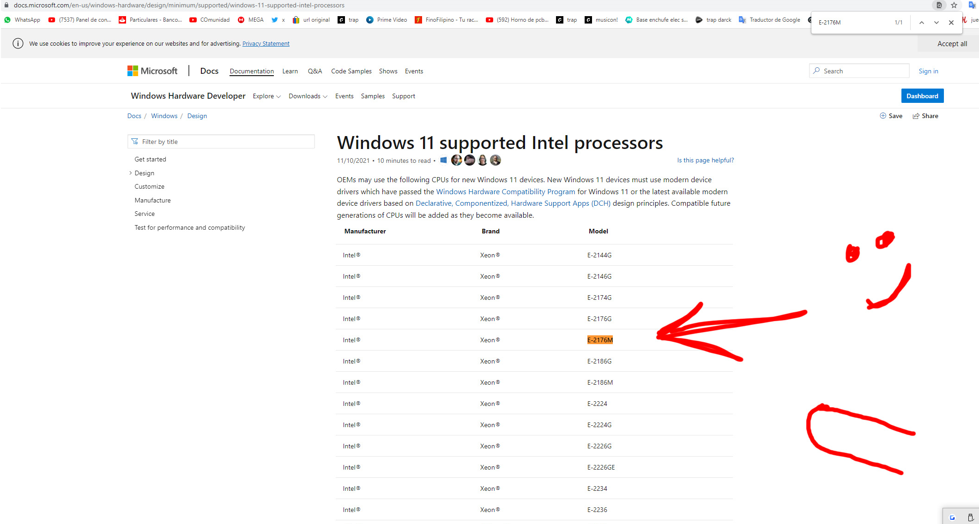979x524 pixels.
Task: Open the Documentation tab
Action: coord(252,71)
